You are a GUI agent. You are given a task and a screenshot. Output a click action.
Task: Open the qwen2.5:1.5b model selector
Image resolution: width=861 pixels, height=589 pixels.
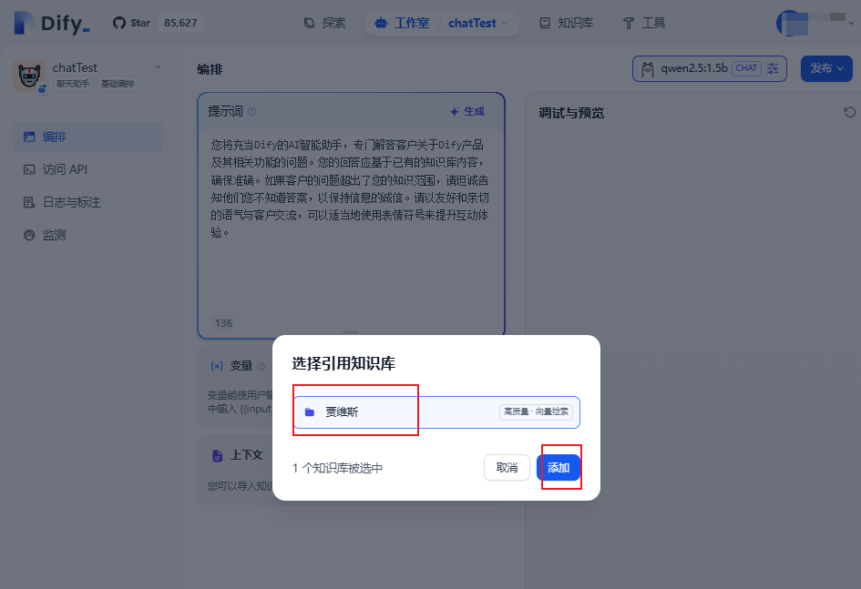click(x=709, y=68)
